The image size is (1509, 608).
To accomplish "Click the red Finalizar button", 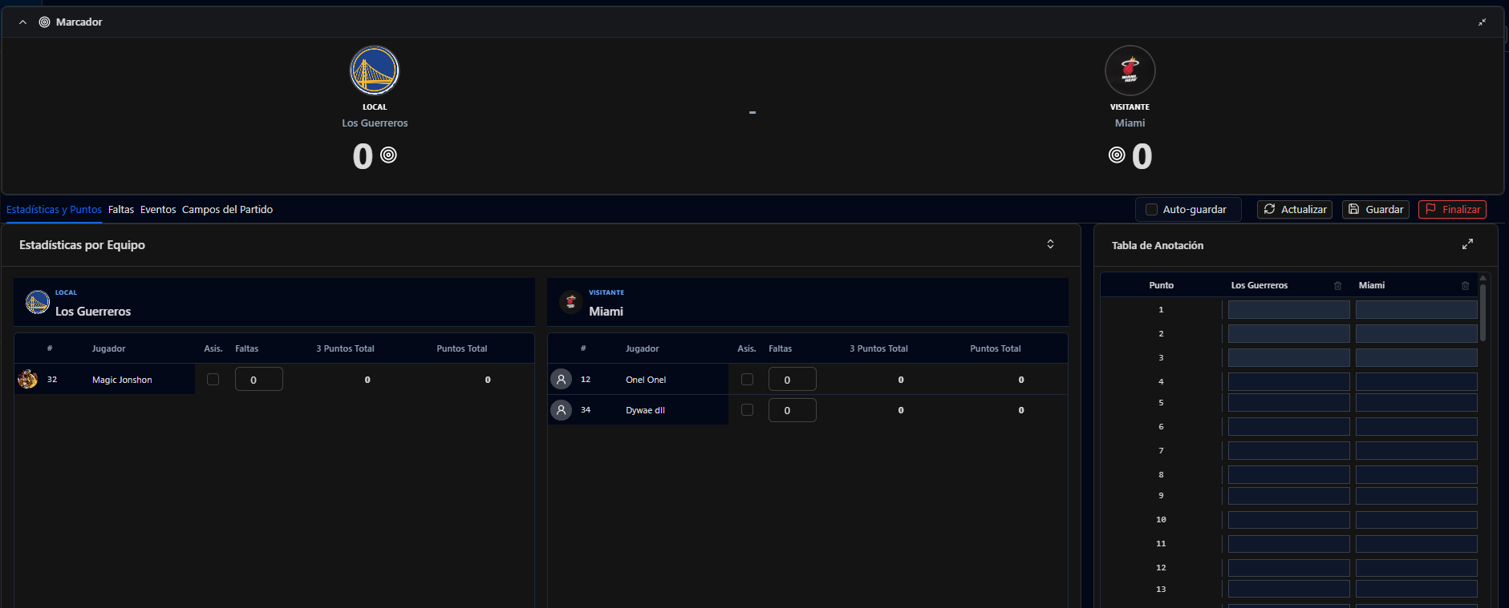I will click(x=1452, y=210).
